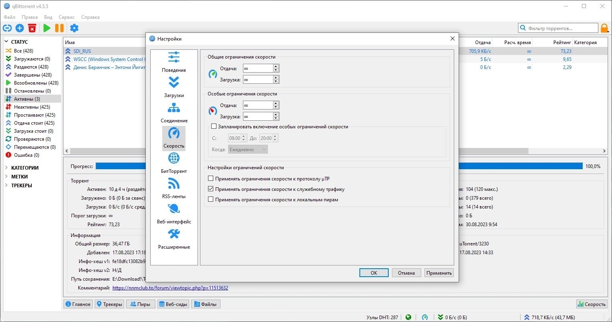Uncheck speed limits for служебному трафику
The height and width of the screenshot is (322, 612).
[x=211, y=189]
